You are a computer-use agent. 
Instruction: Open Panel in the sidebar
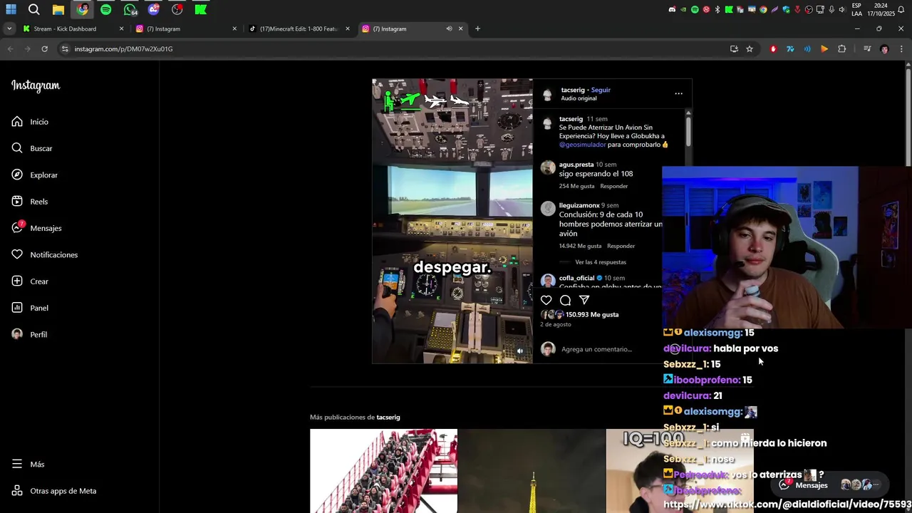[30, 308]
